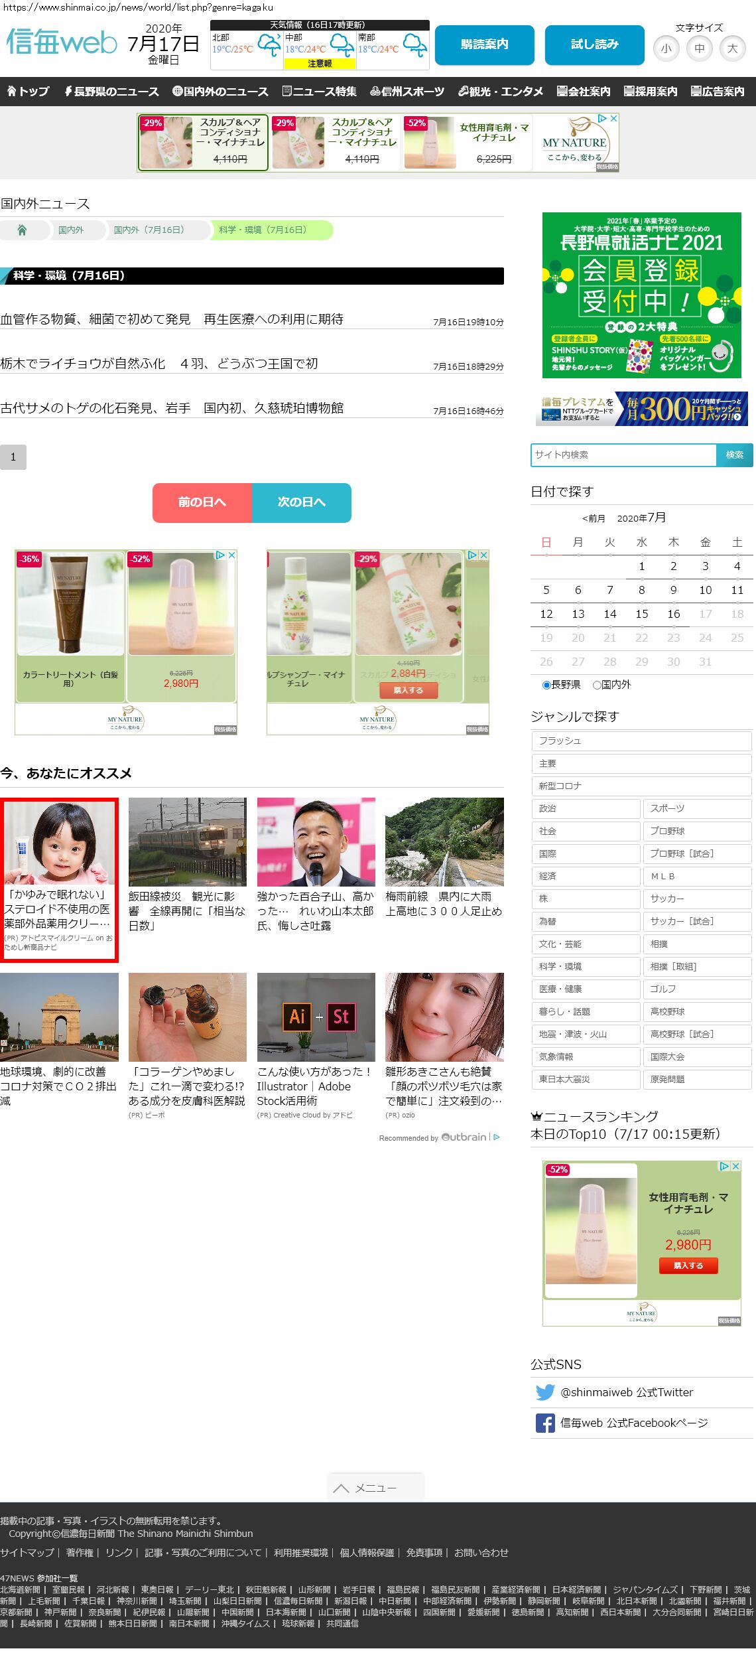This screenshot has height=1663, width=756.
Task: Close the top banner ad with X
Action: [614, 119]
